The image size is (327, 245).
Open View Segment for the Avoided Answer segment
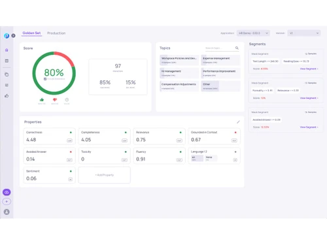(309, 127)
